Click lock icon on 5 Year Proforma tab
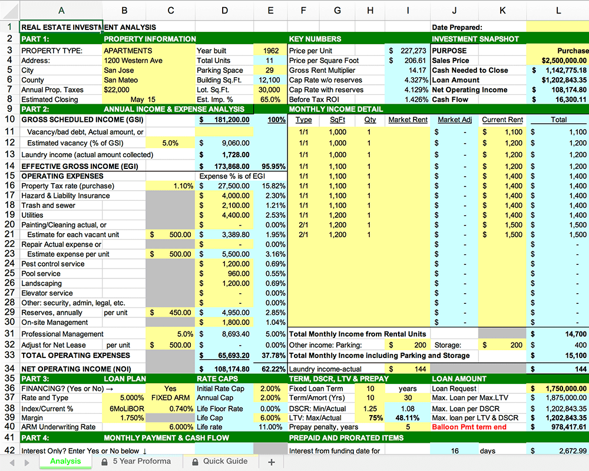Image resolution: width=589 pixels, height=471 pixels. [x=105, y=462]
